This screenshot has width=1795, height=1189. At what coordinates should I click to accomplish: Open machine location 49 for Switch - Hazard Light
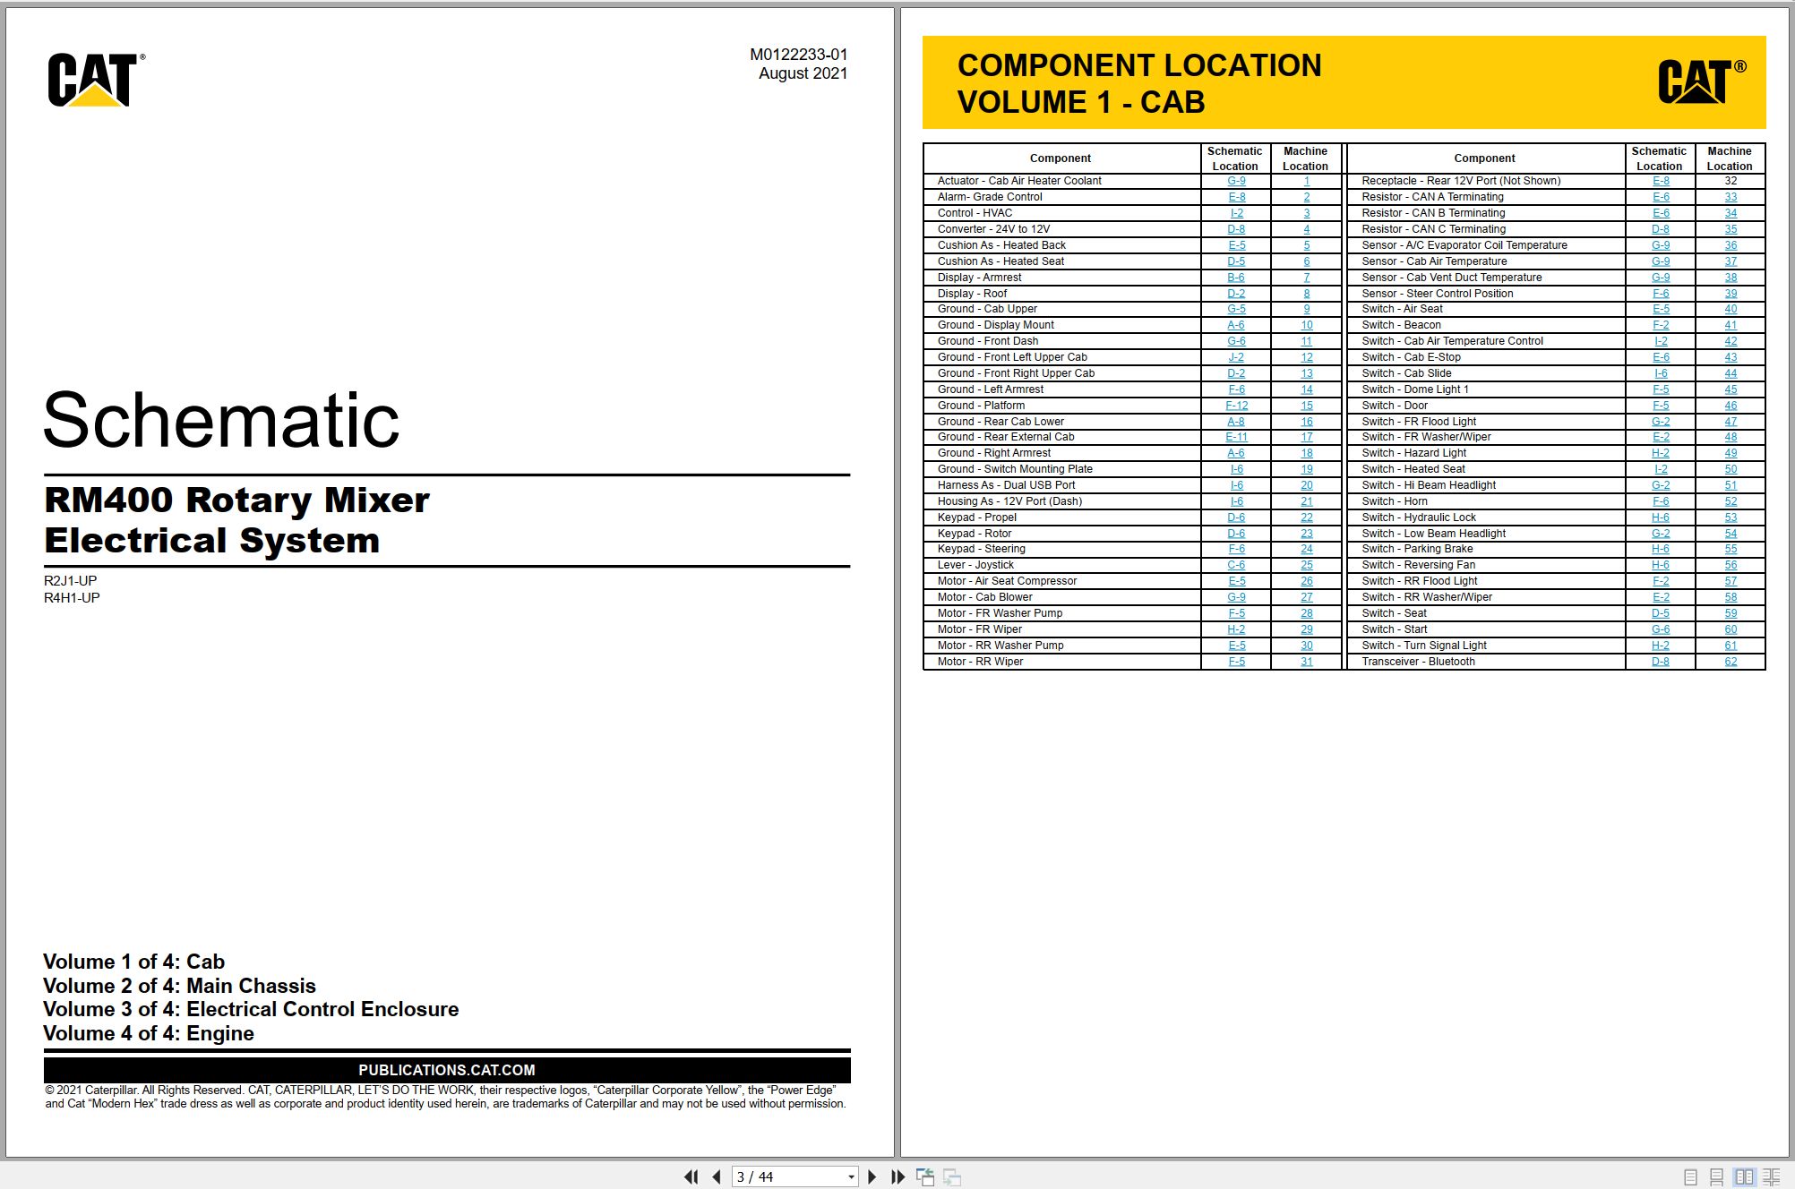coord(1731,453)
